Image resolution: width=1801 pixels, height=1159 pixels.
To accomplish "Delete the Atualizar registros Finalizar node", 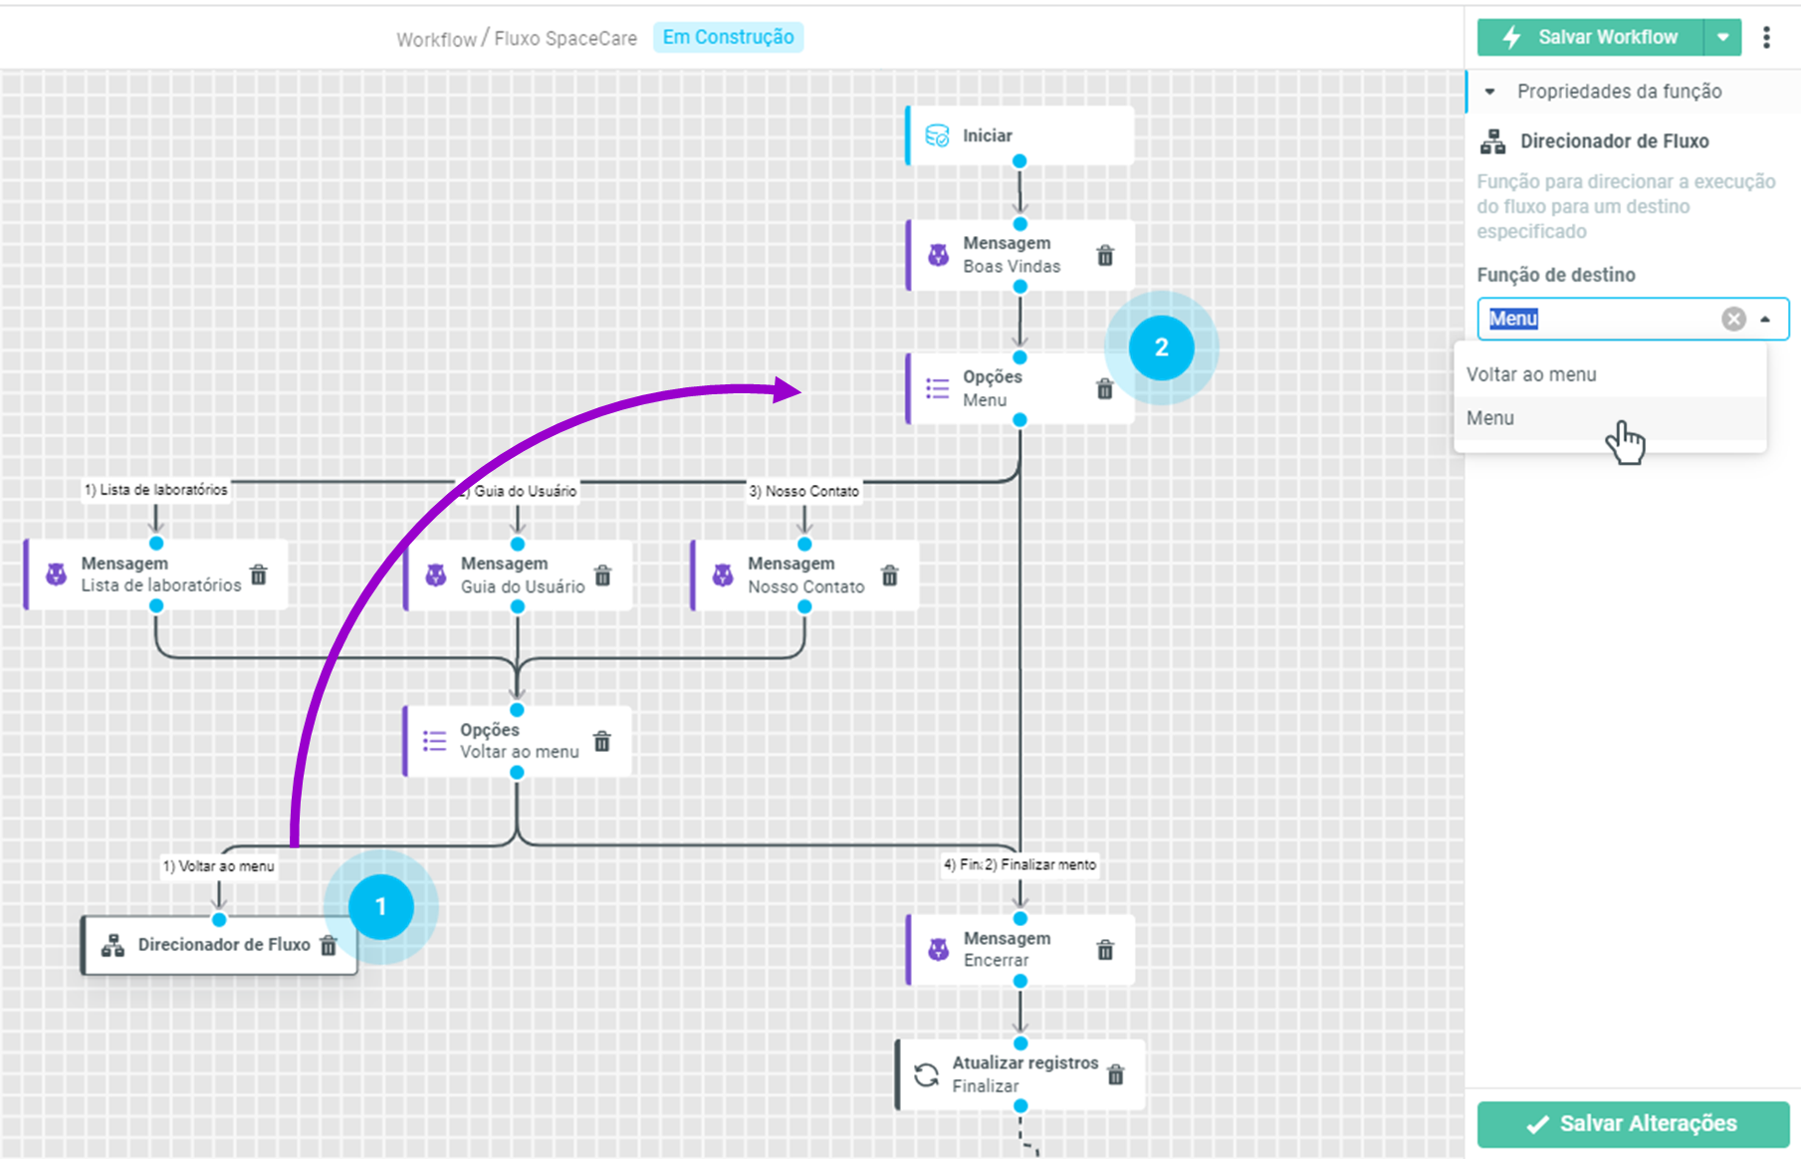I will pos(1116,1074).
